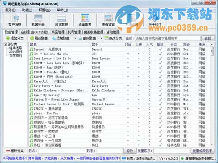Select 经典老歌 category in tree
This screenshot has height=163, width=218.
click(x=15, y=48)
